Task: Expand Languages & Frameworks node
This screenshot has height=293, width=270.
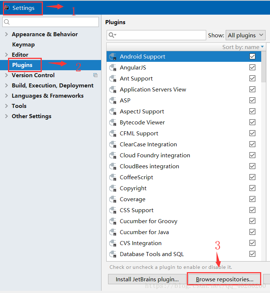Action: (7, 96)
